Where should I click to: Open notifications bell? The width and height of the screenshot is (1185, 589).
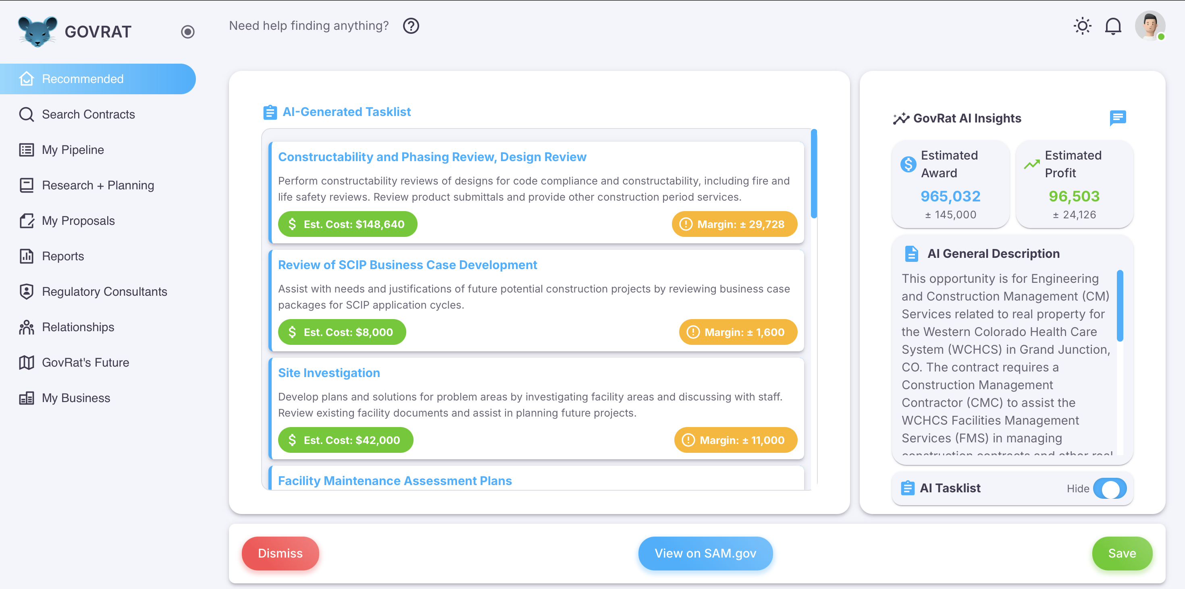click(x=1113, y=26)
